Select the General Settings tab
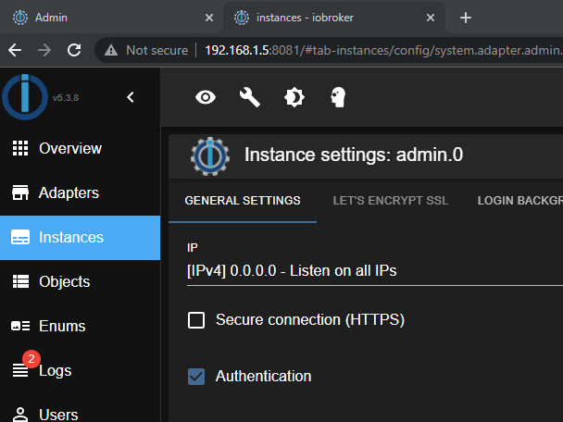This screenshot has height=422, width=563. pyautogui.click(x=243, y=201)
